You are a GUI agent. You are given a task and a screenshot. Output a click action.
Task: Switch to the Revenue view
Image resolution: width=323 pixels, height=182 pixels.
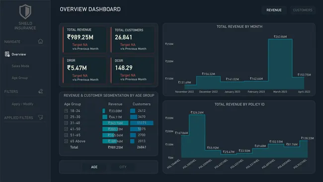[x=274, y=10]
